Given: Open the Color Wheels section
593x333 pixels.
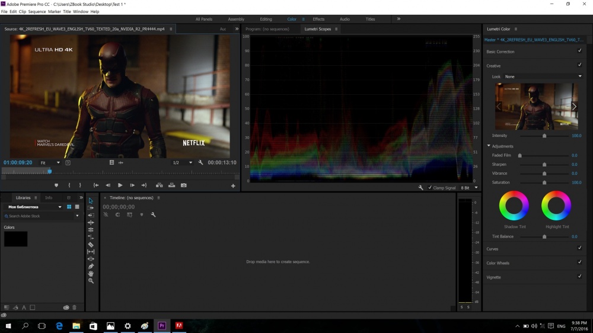Looking at the screenshot, I should [x=498, y=263].
